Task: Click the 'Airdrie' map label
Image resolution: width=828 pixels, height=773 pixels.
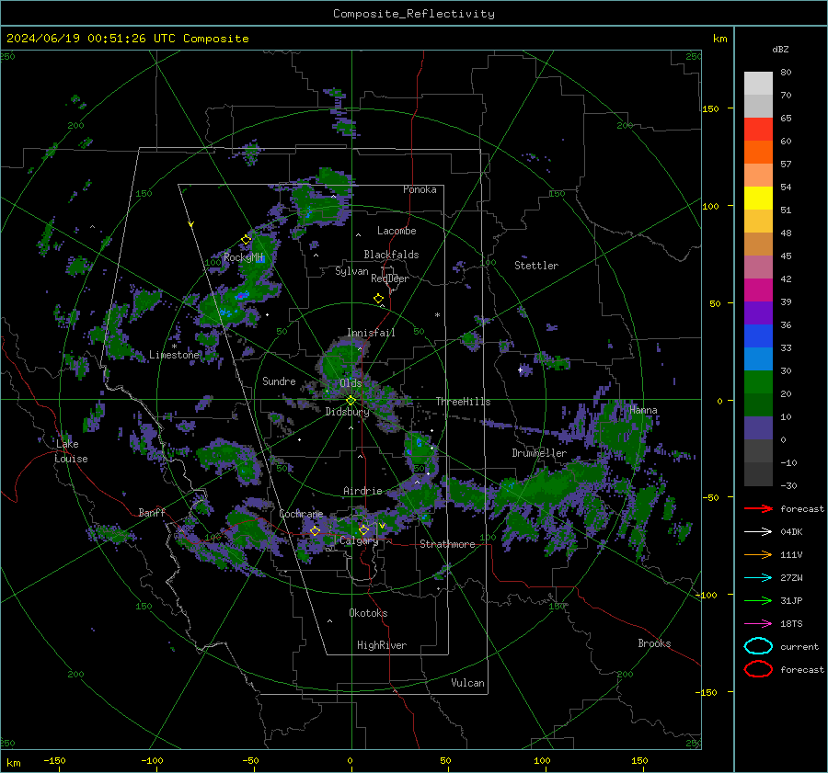Action: 362,491
